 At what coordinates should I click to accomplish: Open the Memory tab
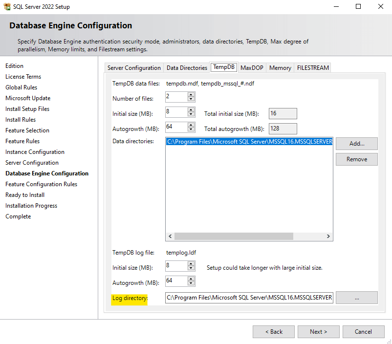280,68
